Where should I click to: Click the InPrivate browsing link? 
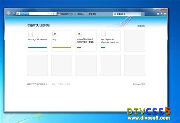[139, 84]
